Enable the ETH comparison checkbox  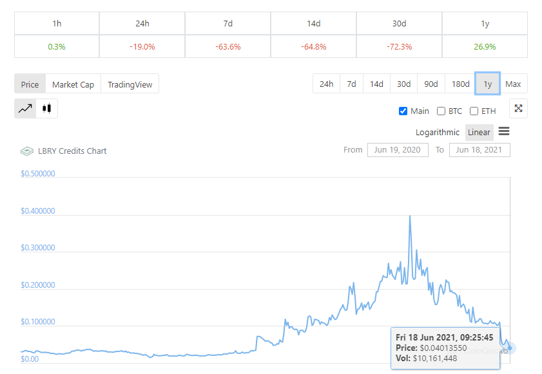(x=474, y=111)
